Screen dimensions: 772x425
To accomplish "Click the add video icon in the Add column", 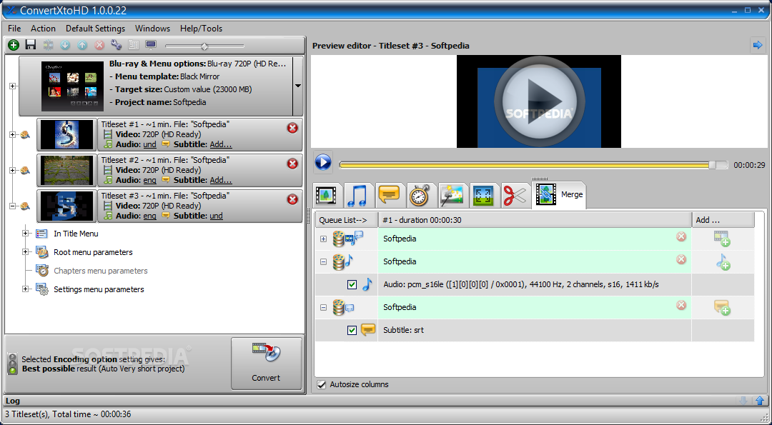I will coord(722,239).
